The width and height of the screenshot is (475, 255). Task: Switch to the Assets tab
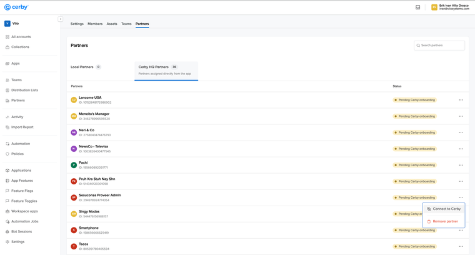tap(112, 24)
